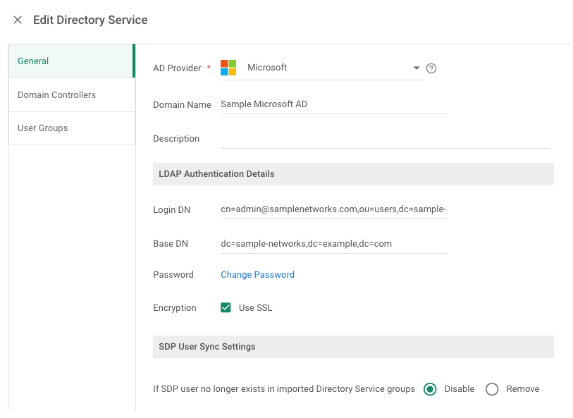Enable the Use SSL checkbox
The height and width of the screenshot is (418, 573).
(227, 307)
